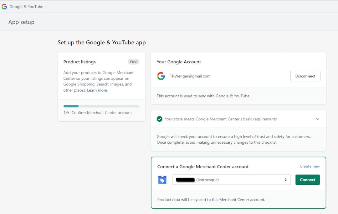Viewport: 338px width, 214px height.
Task: Click the Connect a Google Merchant Center account heading
Action: [203, 167]
